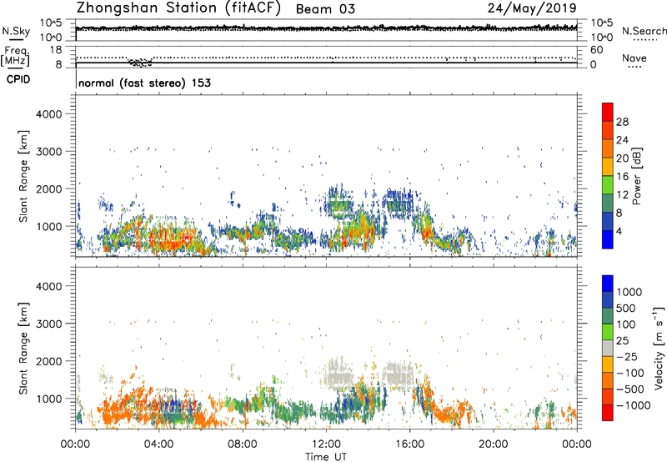Select the "Freq. [MHz]" axis label
Viewport: 667px width, 462px height.
15,56
